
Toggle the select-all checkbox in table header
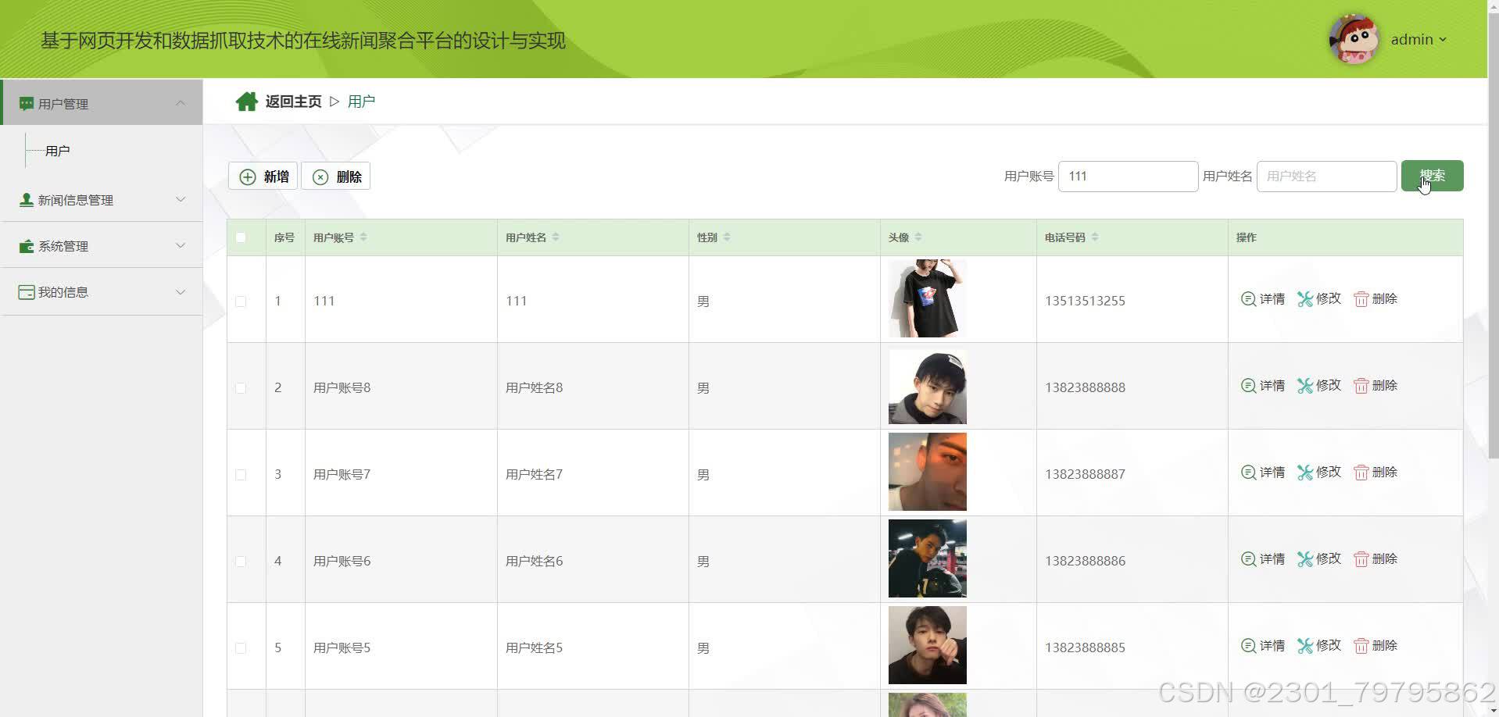coord(241,237)
